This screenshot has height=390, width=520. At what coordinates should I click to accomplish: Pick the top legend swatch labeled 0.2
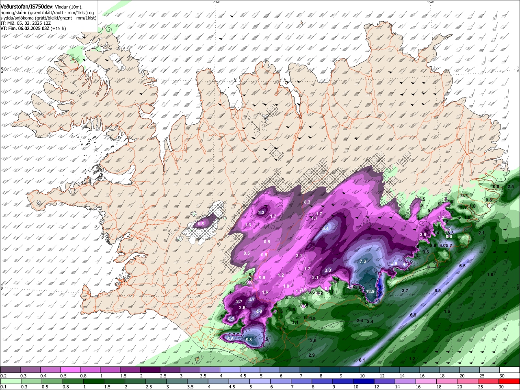[10, 370]
